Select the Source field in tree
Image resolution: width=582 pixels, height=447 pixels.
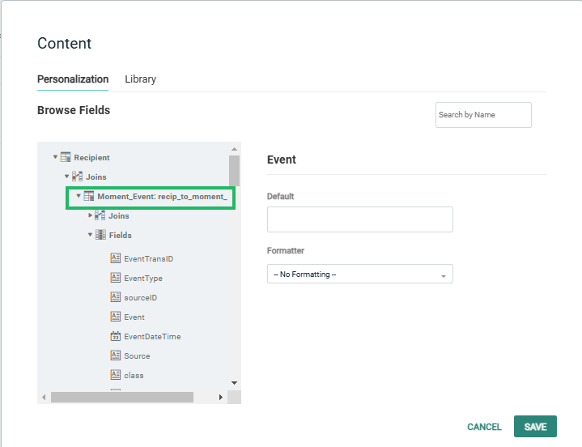pos(137,355)
